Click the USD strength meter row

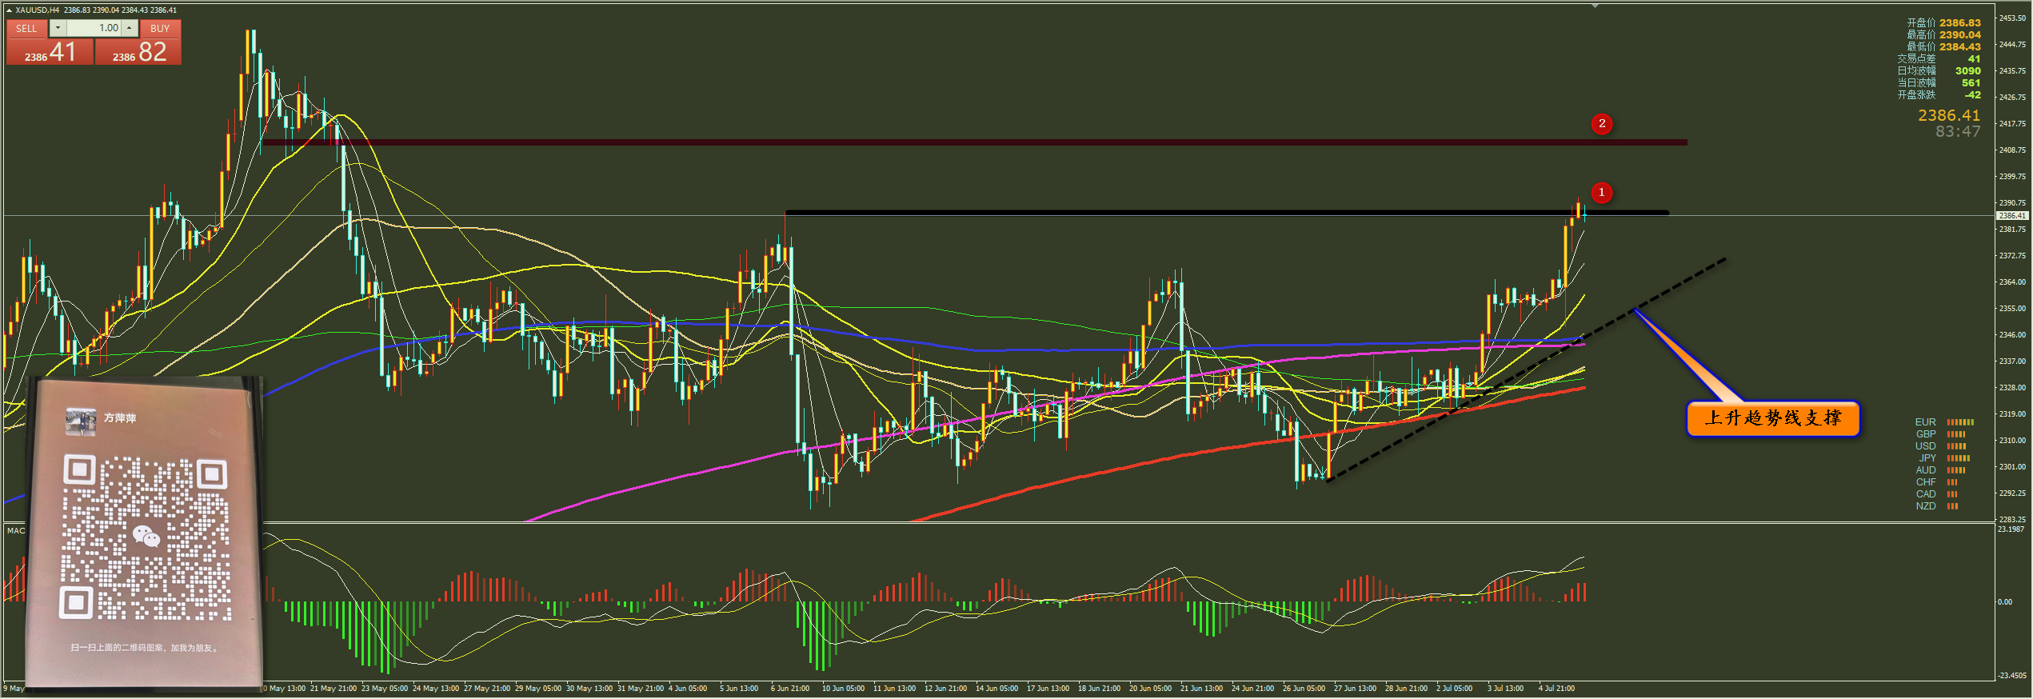[1940, 446]
